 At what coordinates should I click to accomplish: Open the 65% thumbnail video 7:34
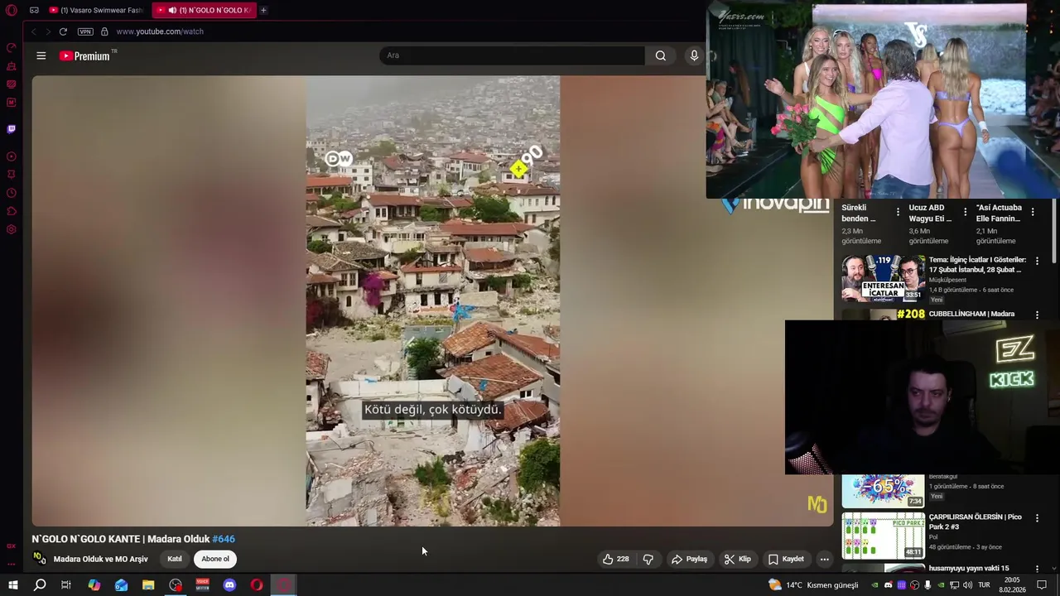(883, 490)
